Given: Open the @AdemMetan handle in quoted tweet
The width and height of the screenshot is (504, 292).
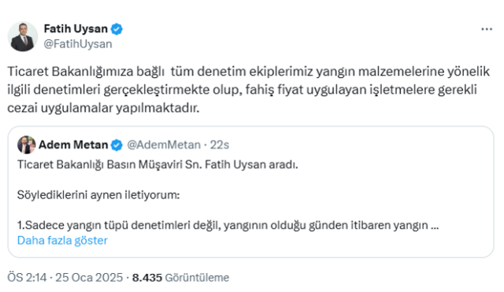Looking at the screenshot, I should click(164, 145).
